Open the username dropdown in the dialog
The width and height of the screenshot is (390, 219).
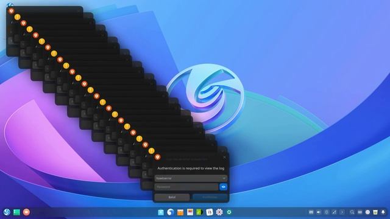tap(191, 178)
